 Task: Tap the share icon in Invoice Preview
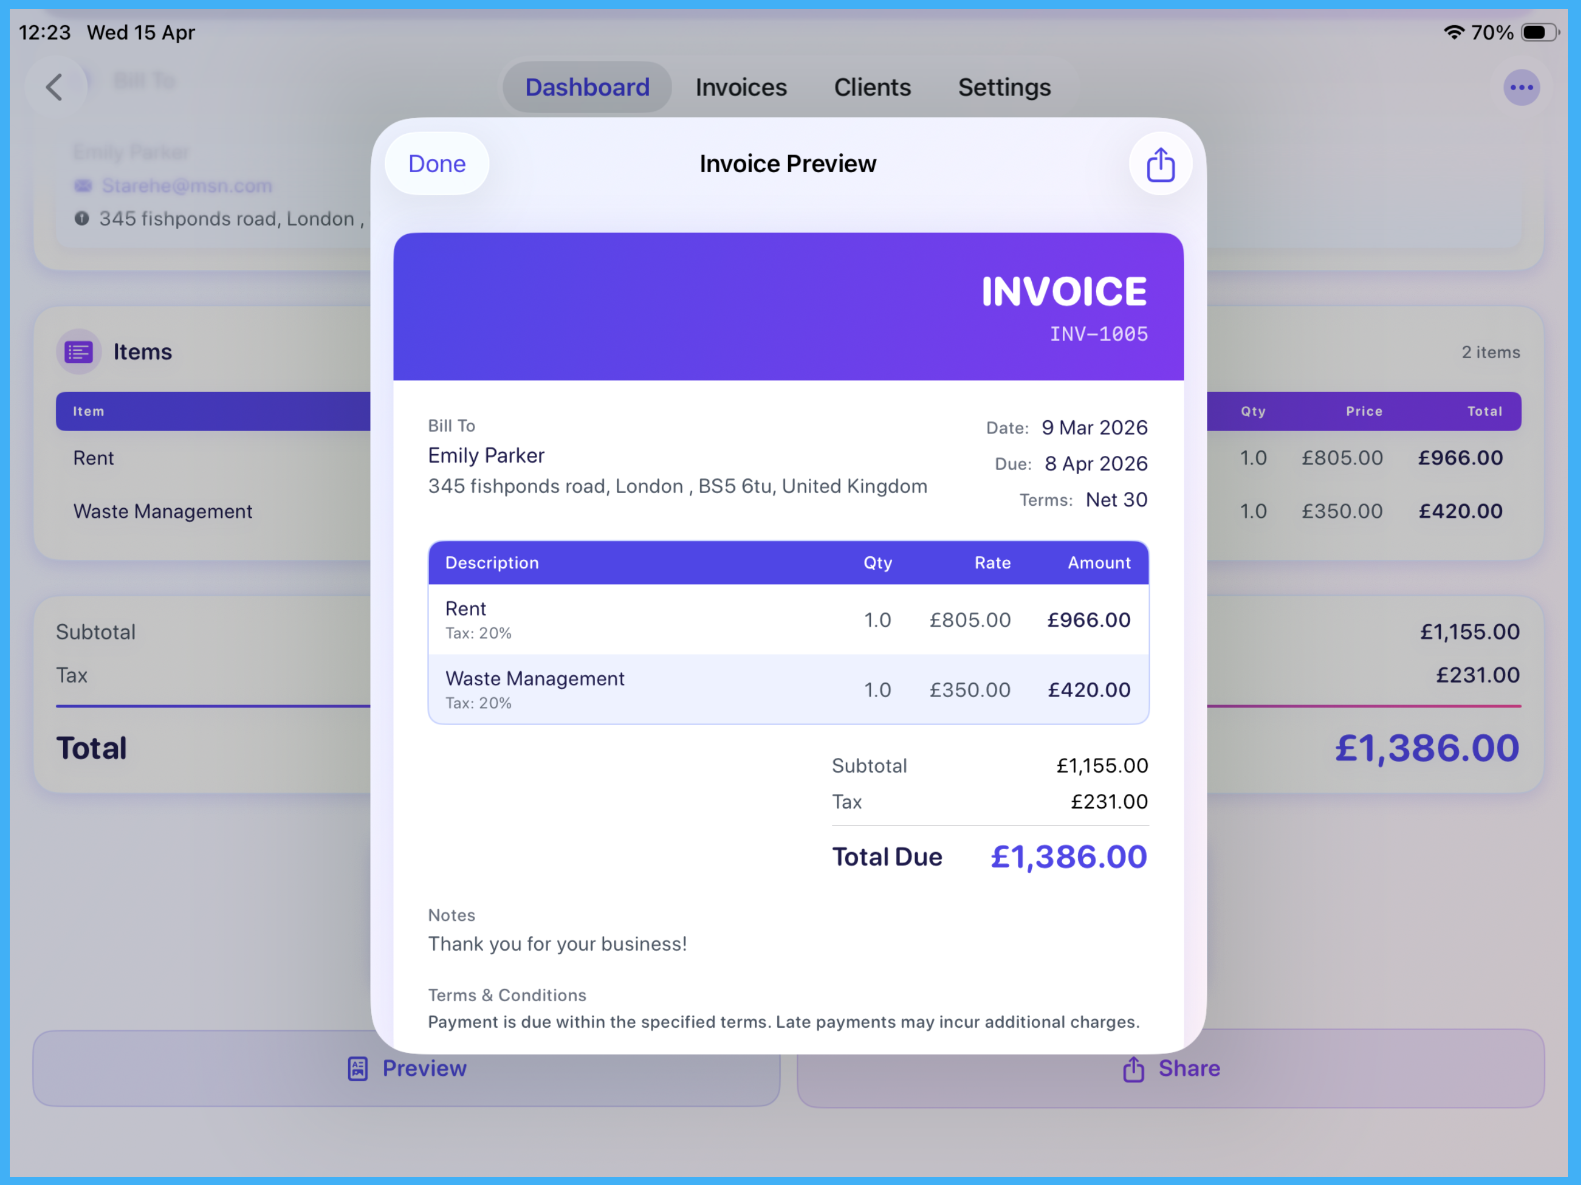(1160, 164)
